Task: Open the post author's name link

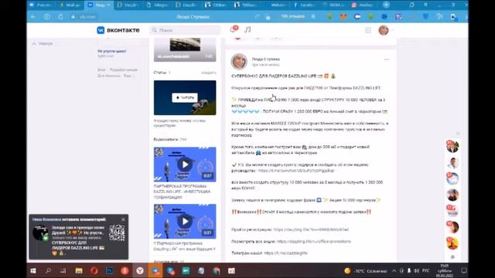Action: coord(266,59)
